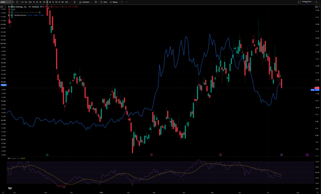The width and height of the screenshot is (321, 194).
Task: Click the TradingView logo at bottom left
Action: click(x=10, y=188)
